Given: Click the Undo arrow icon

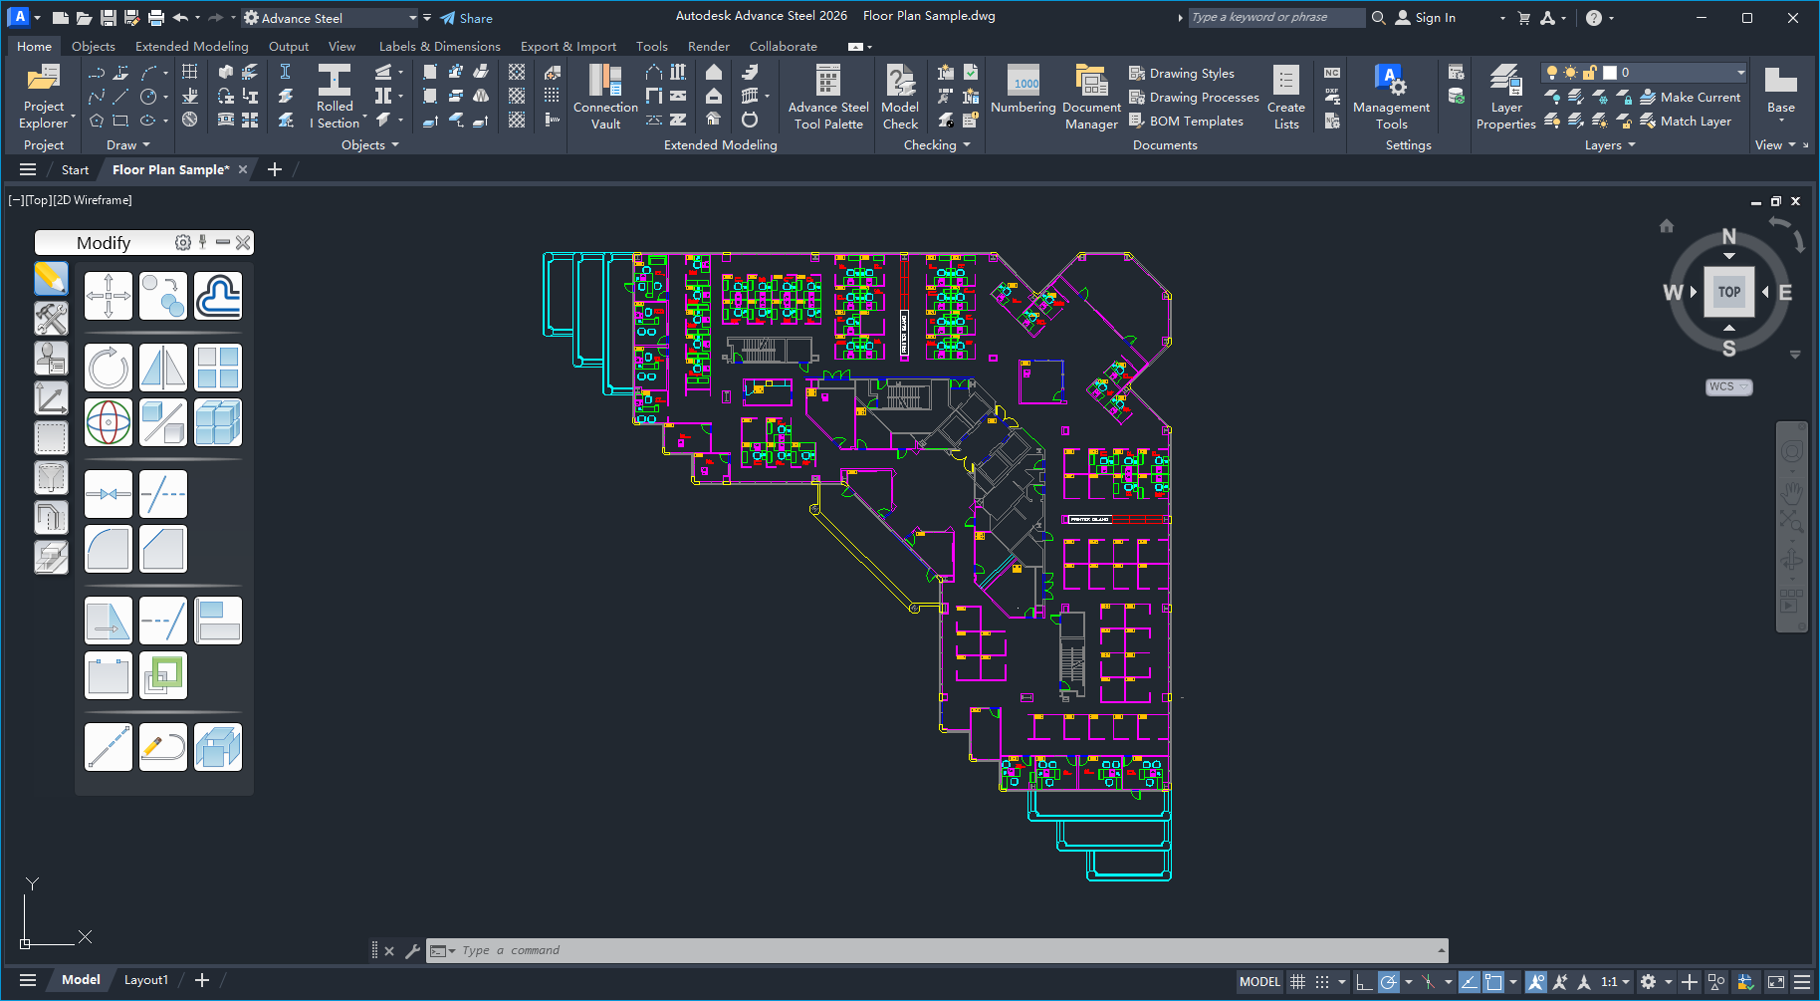Looking at the screenshot, I should click(180, 18).
